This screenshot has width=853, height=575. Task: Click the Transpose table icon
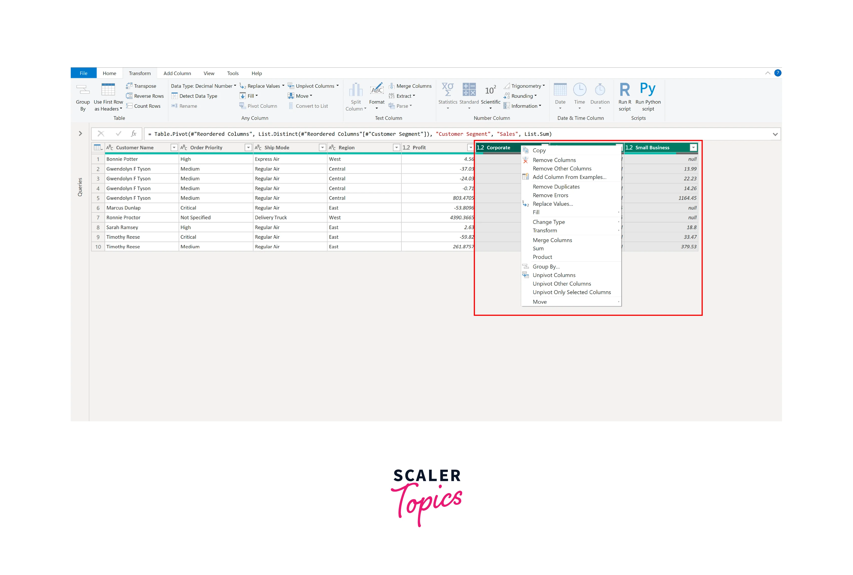[129, 86]
